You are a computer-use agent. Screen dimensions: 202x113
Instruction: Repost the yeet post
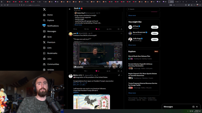tap(86, 71)
